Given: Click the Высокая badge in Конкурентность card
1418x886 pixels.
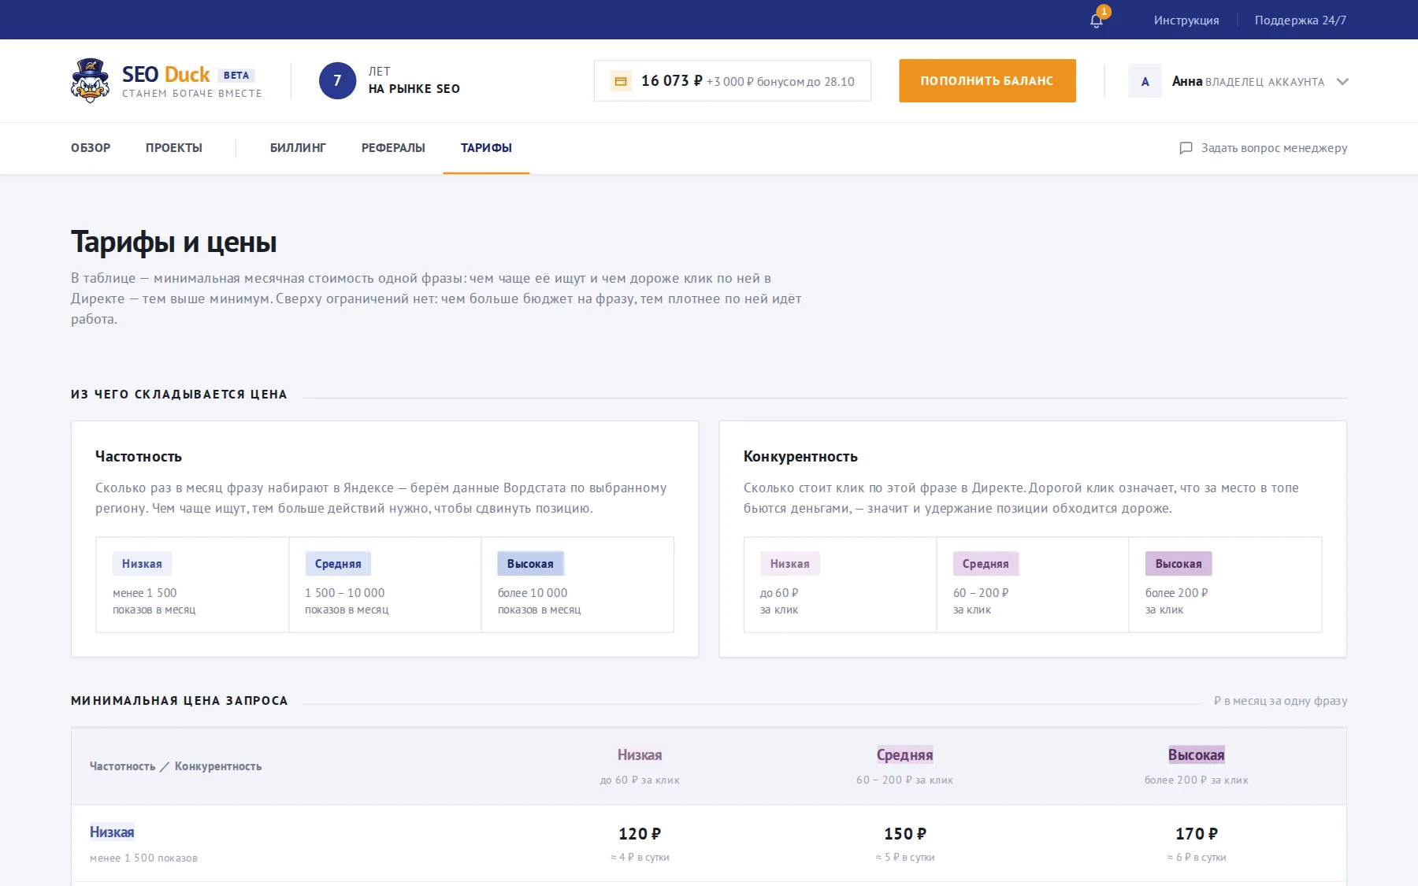Looking at the screenshot, I should pyautogui.click(x=1179, y=564).
